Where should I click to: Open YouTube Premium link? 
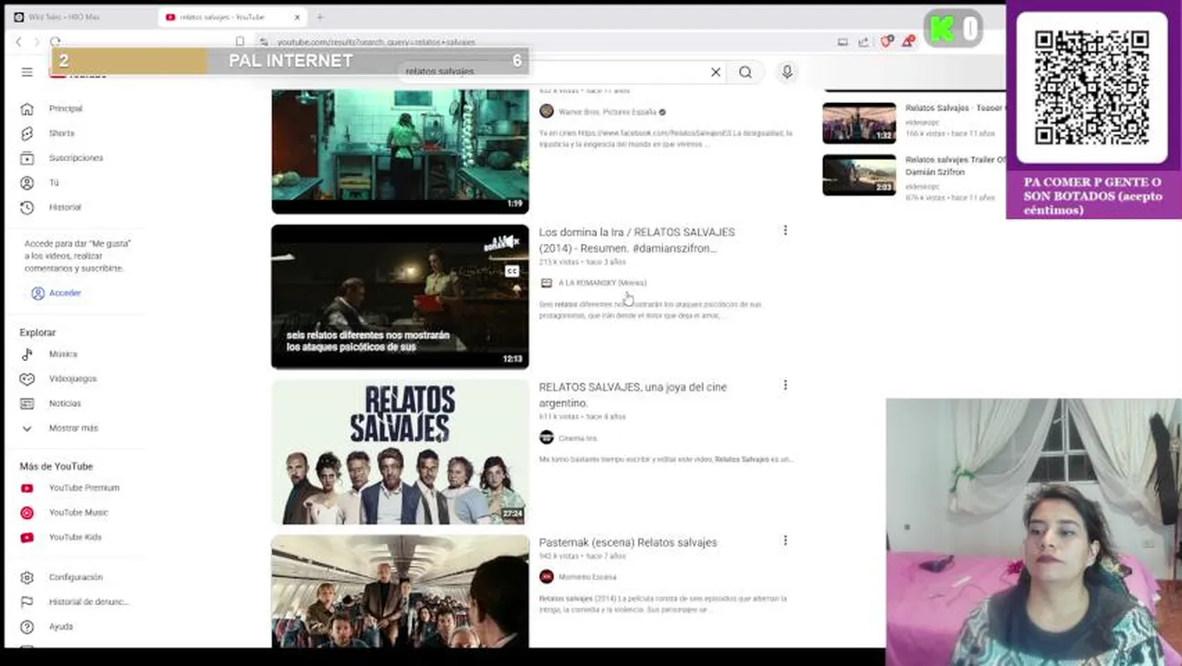pos(83,487)
